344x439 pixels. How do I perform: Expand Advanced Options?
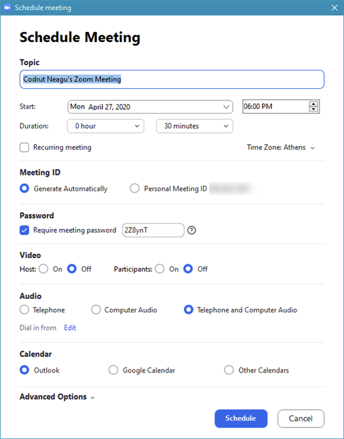point(57,397)
